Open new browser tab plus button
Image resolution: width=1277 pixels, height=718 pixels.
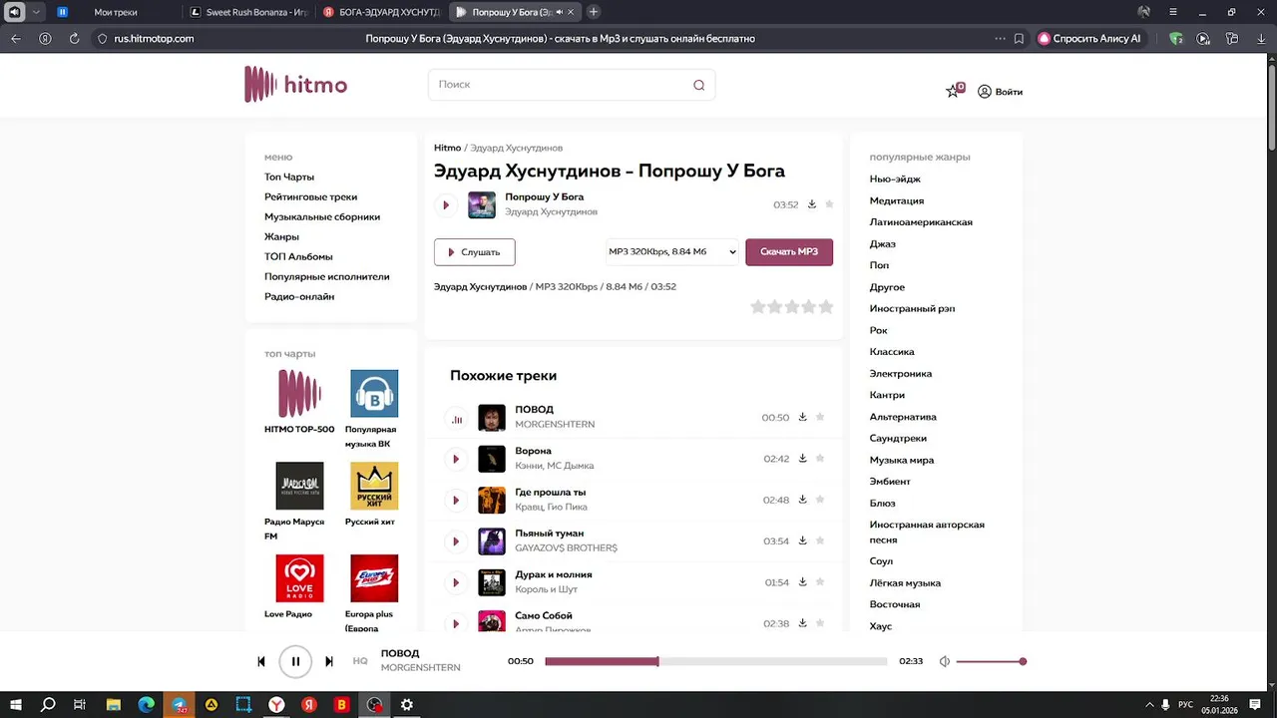click(594, 12)
